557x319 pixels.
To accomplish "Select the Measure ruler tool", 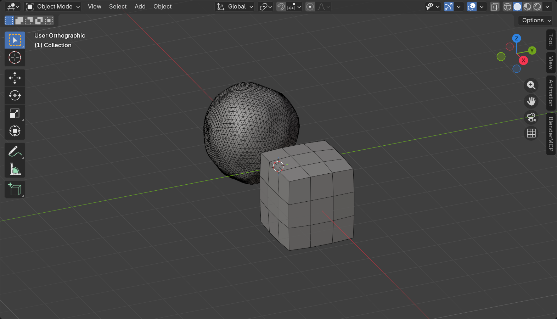I will 15,169.
